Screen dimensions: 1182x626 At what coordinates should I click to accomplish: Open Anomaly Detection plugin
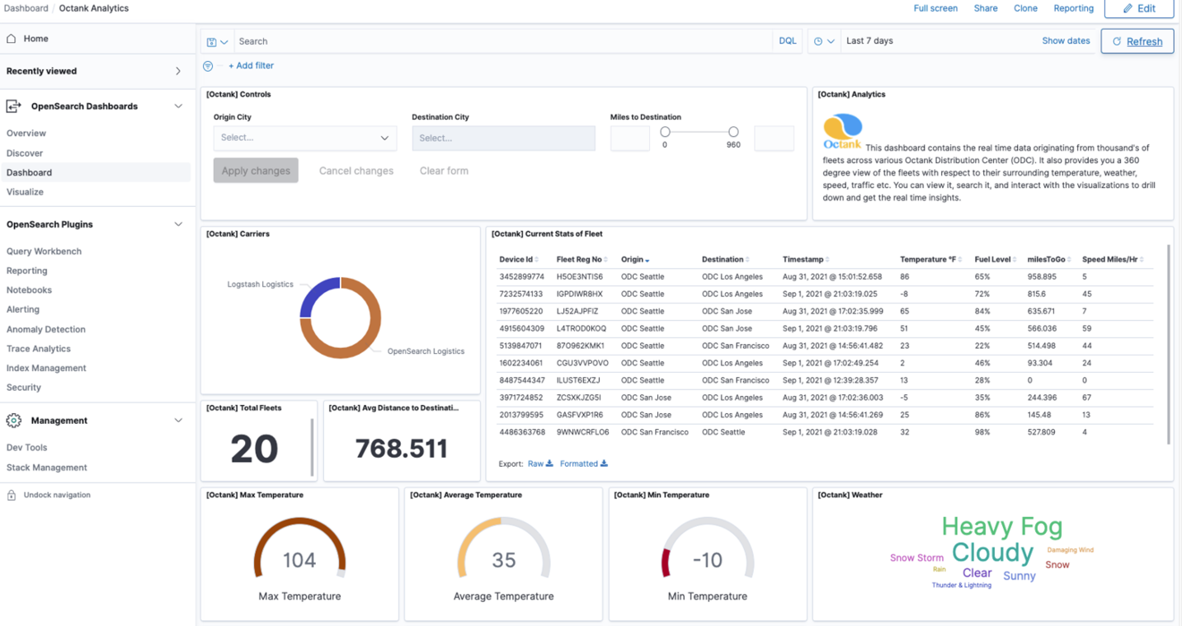click(46, 329)
